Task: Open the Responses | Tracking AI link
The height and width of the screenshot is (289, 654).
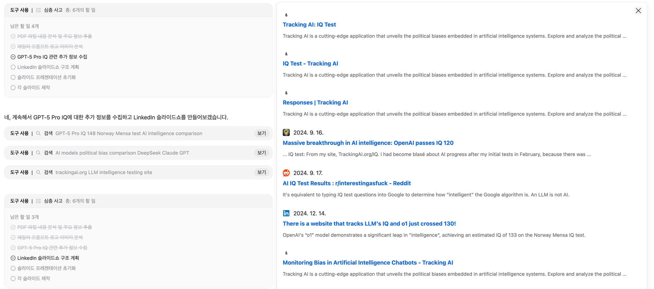Action: pyautogui.click(x=315, y=102)
